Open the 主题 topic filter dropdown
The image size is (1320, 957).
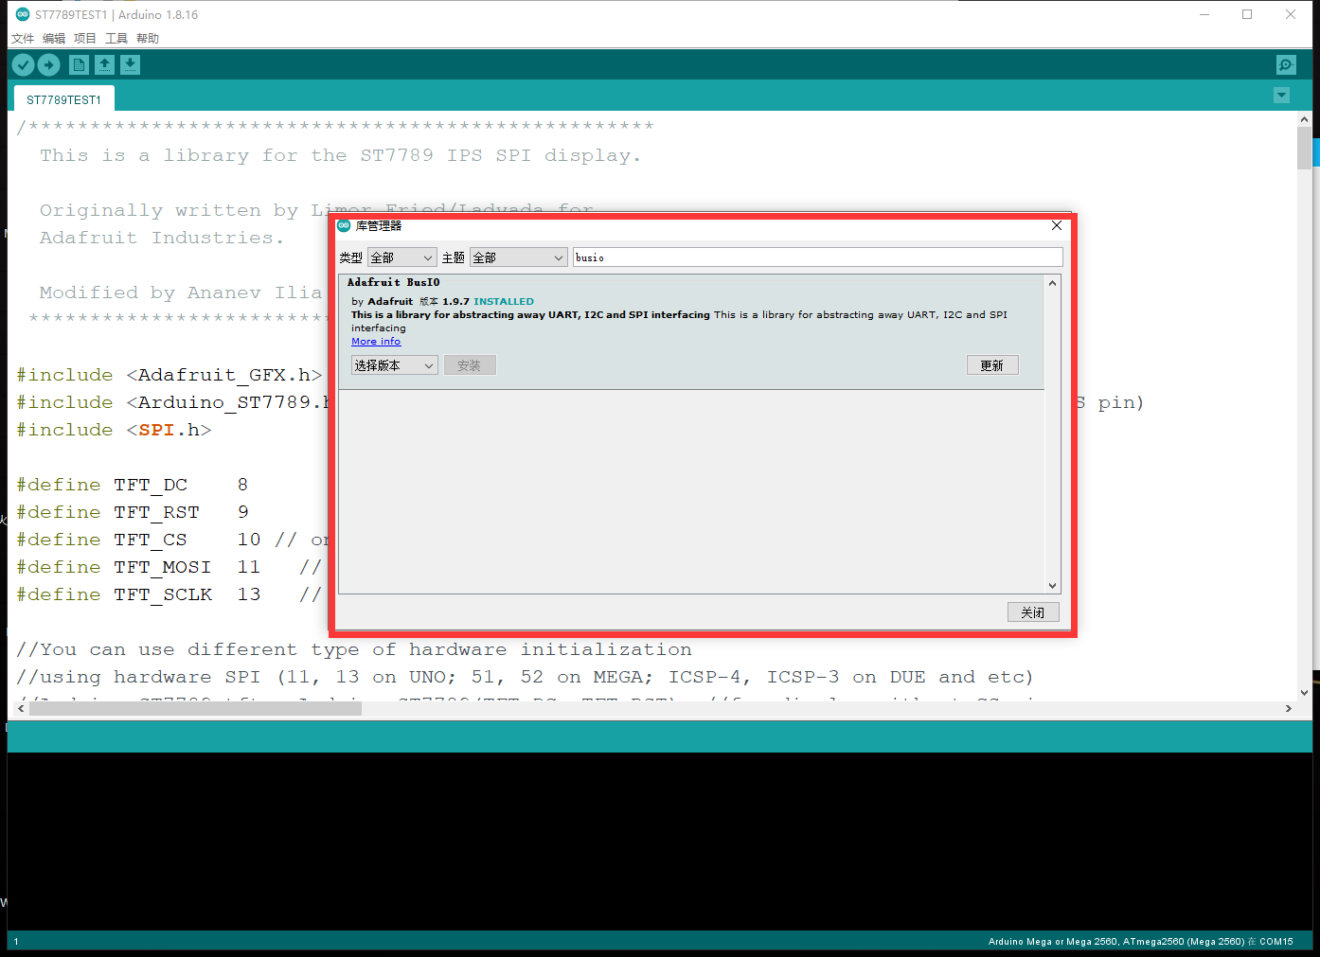tap(518, 257)
